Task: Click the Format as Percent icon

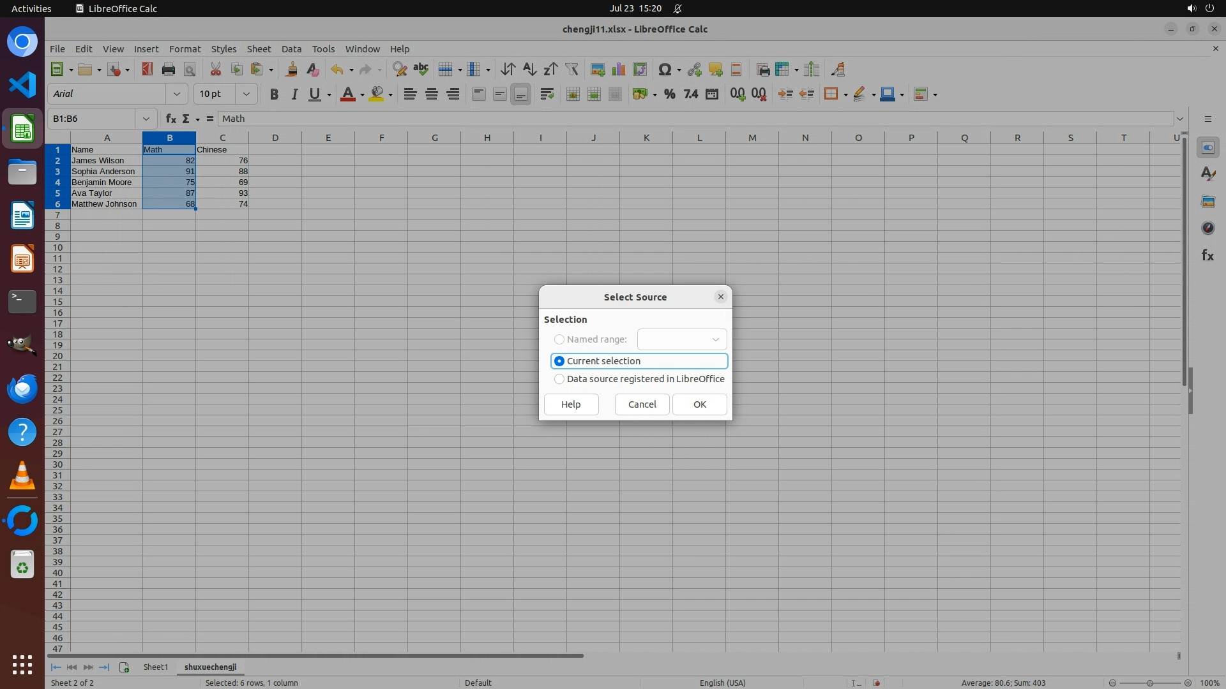Action: click(x=669, y=94)
